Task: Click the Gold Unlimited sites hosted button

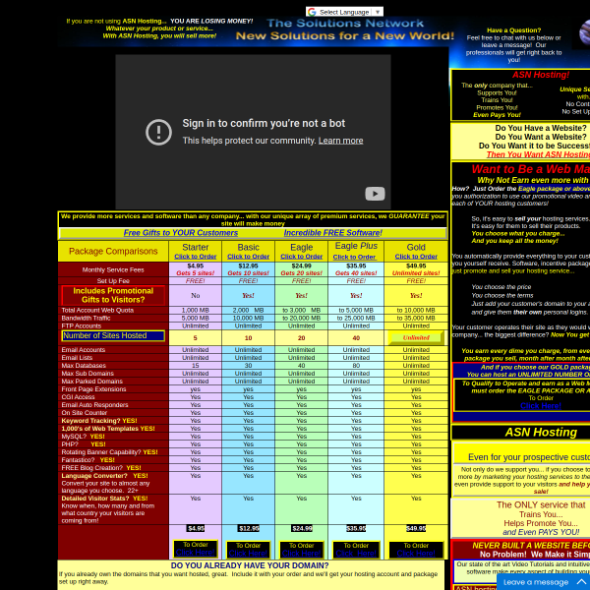Action: pyautogui.click(x=416, y=338)
